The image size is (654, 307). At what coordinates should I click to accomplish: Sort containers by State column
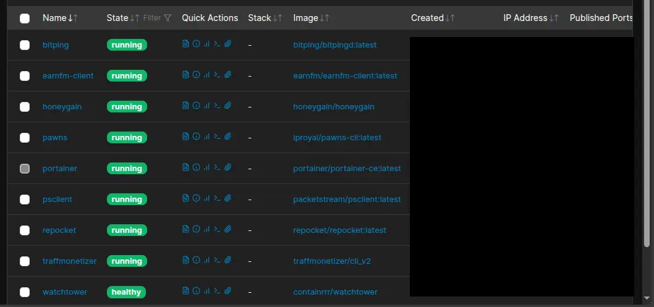point(123,18)
